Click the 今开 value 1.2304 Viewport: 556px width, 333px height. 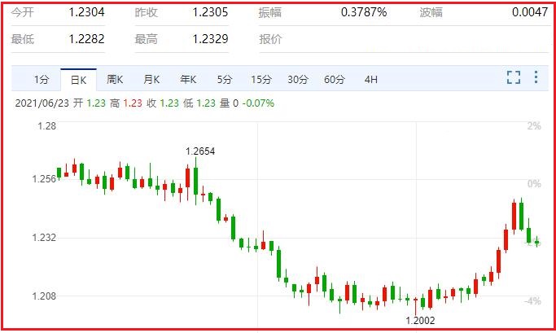click(87, 12)
